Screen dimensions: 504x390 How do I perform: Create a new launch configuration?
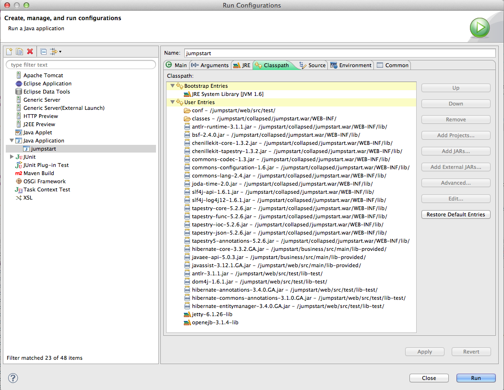[9, 51]
